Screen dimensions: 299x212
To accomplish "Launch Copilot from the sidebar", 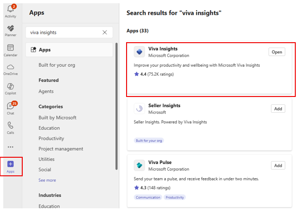I will pos(10,89).
